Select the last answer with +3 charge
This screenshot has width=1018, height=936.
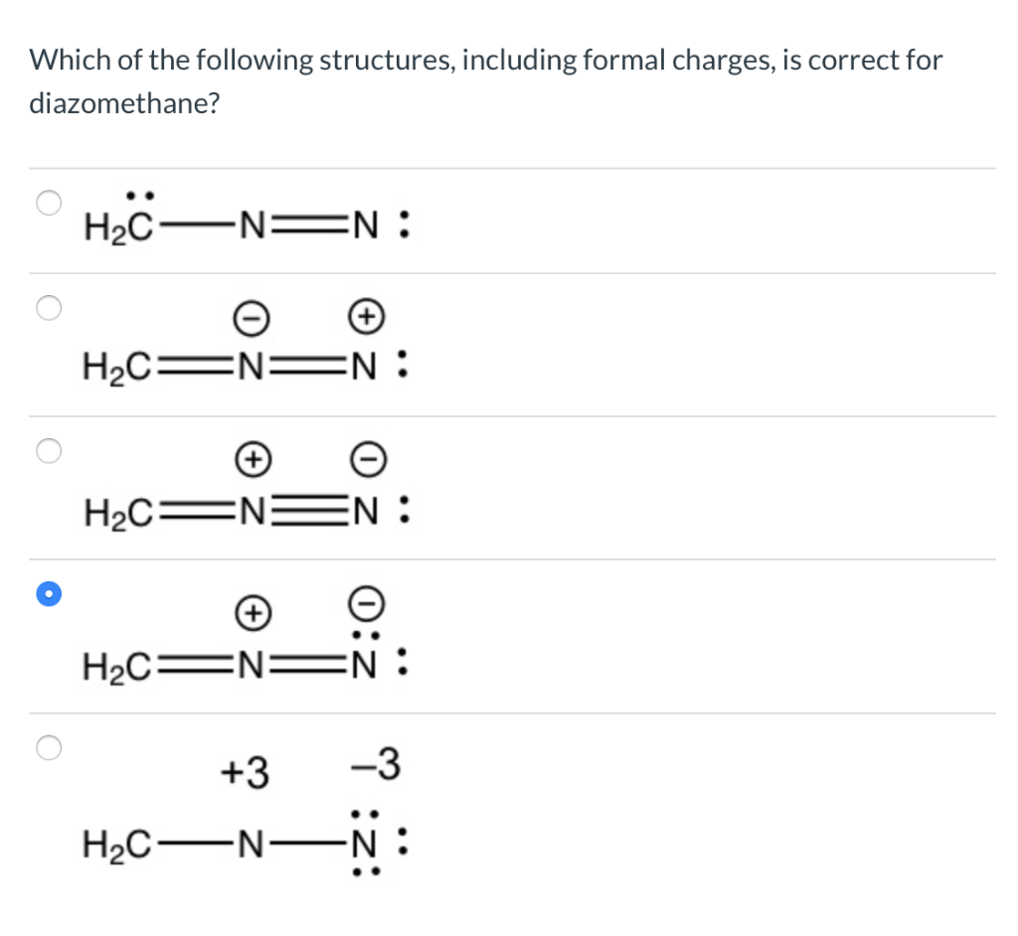[48, 748]
